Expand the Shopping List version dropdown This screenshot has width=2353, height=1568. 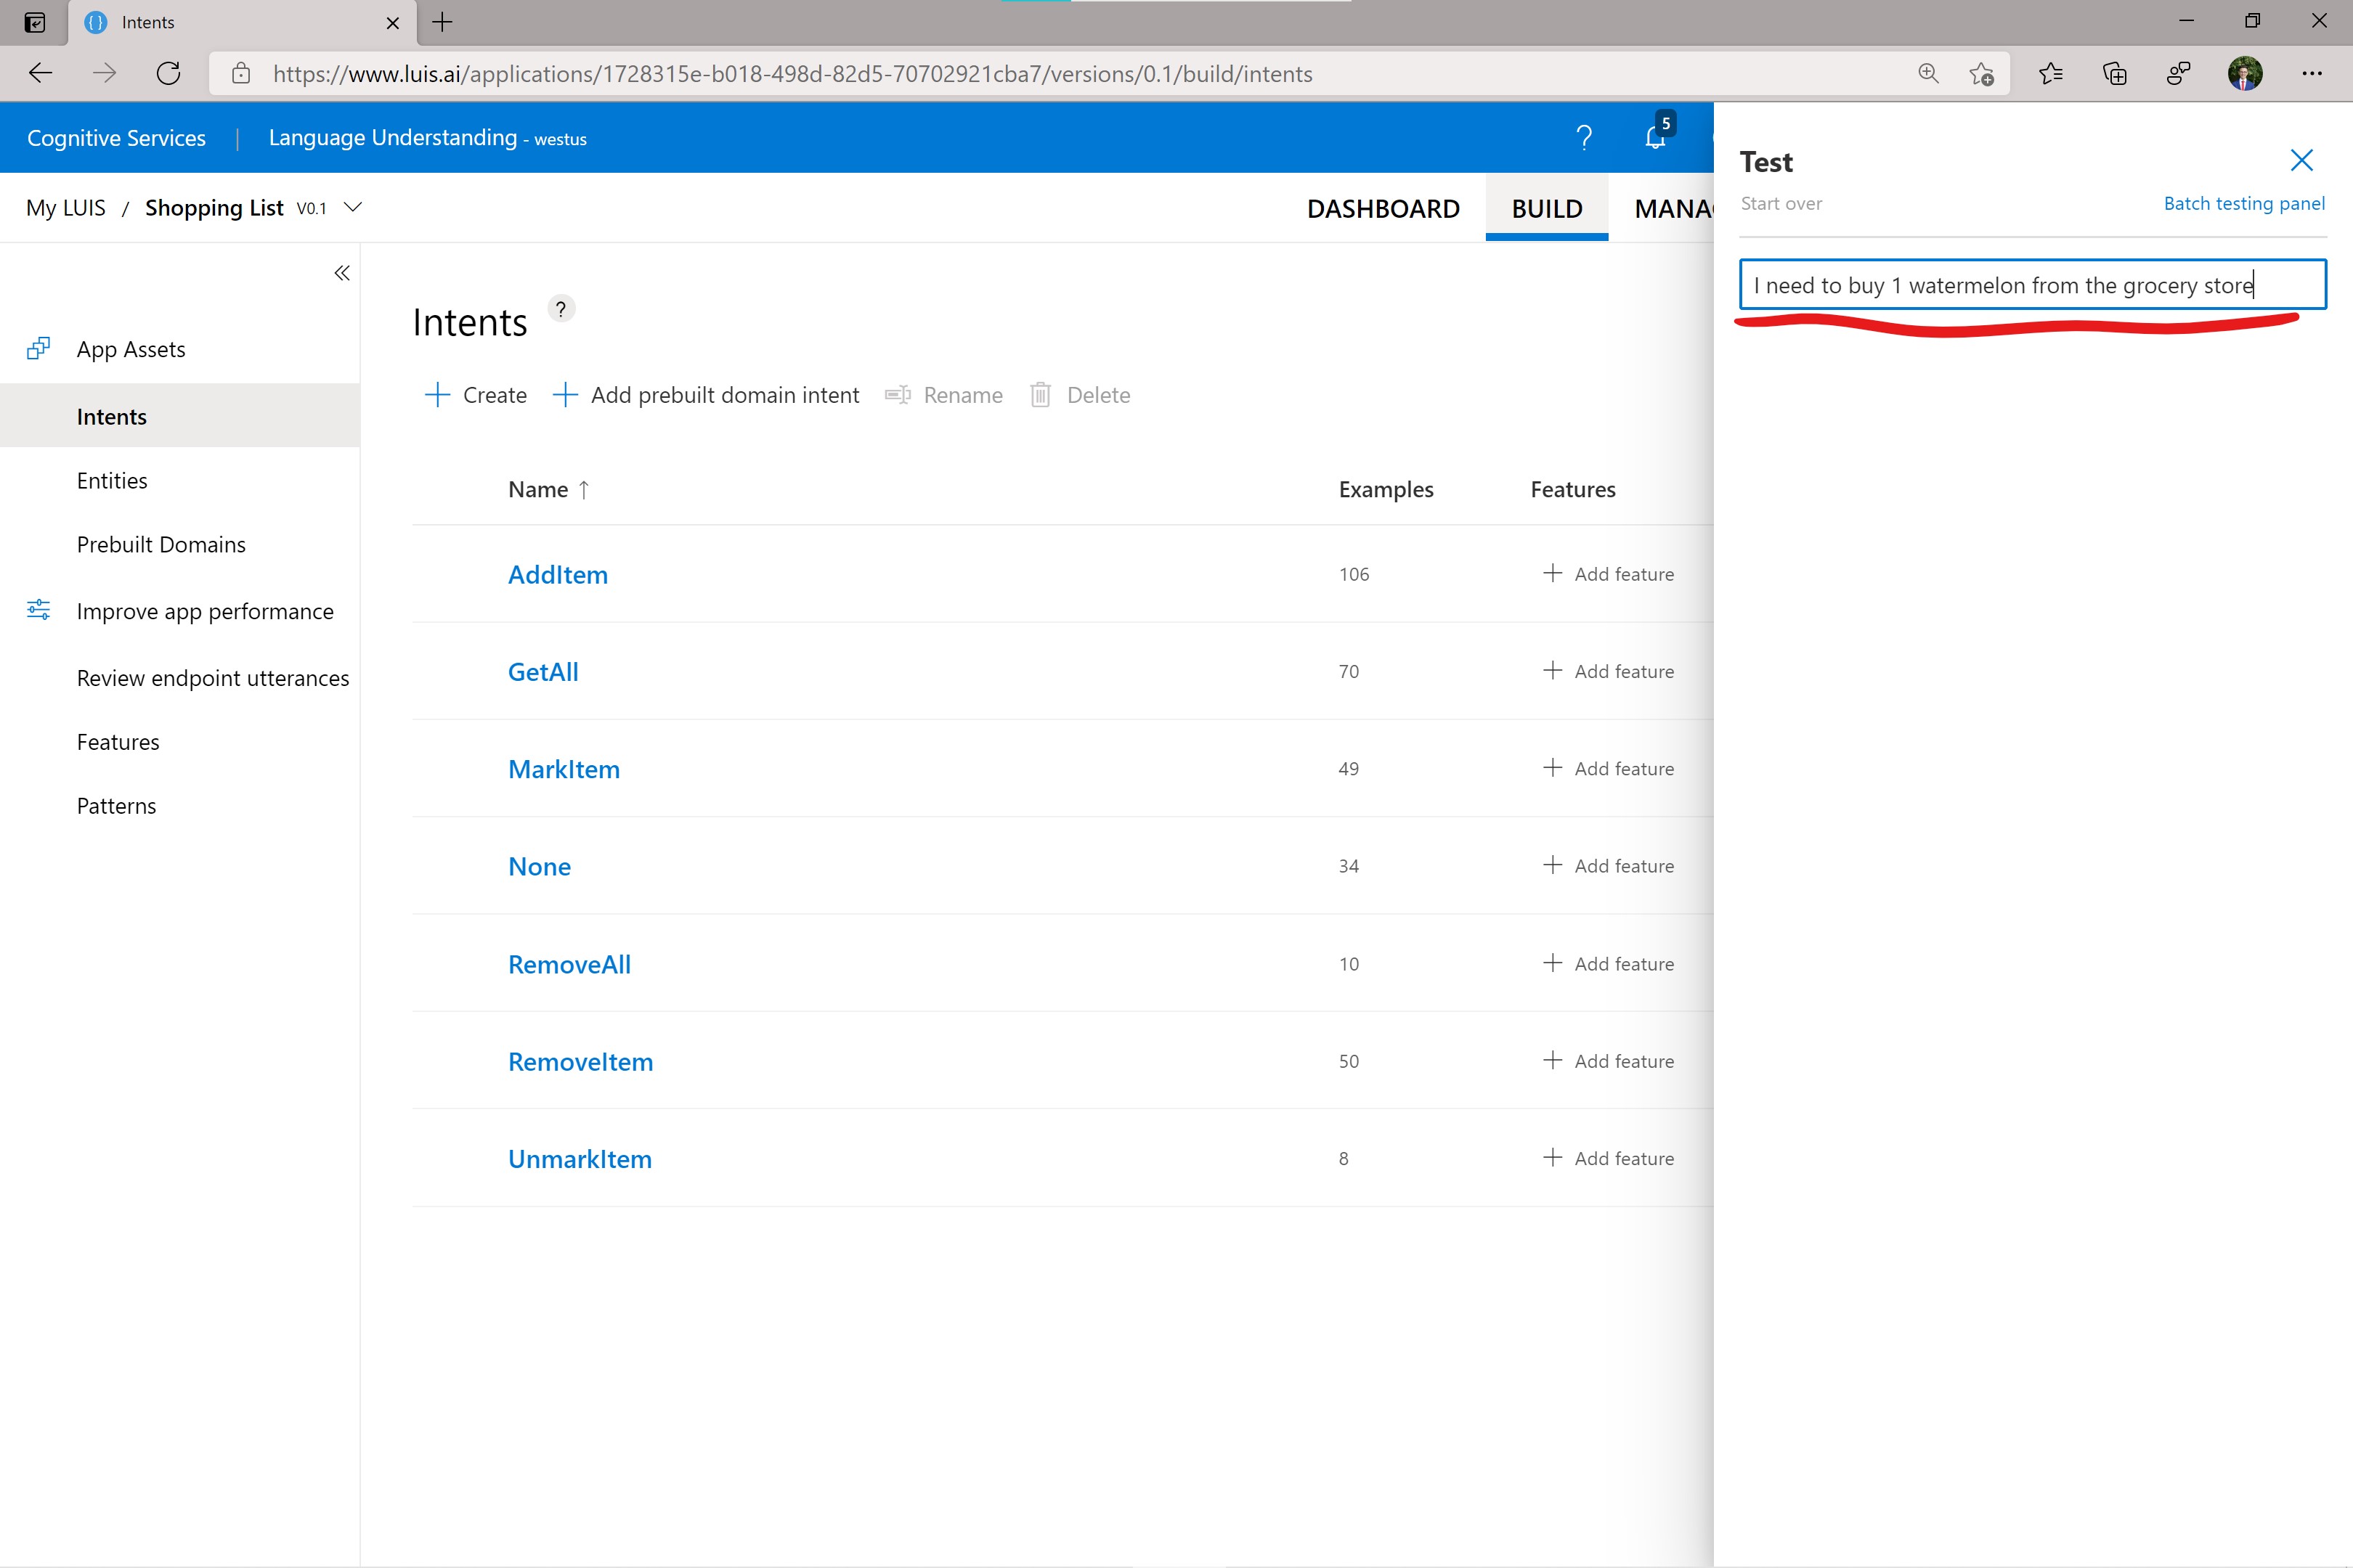(352, 207)
